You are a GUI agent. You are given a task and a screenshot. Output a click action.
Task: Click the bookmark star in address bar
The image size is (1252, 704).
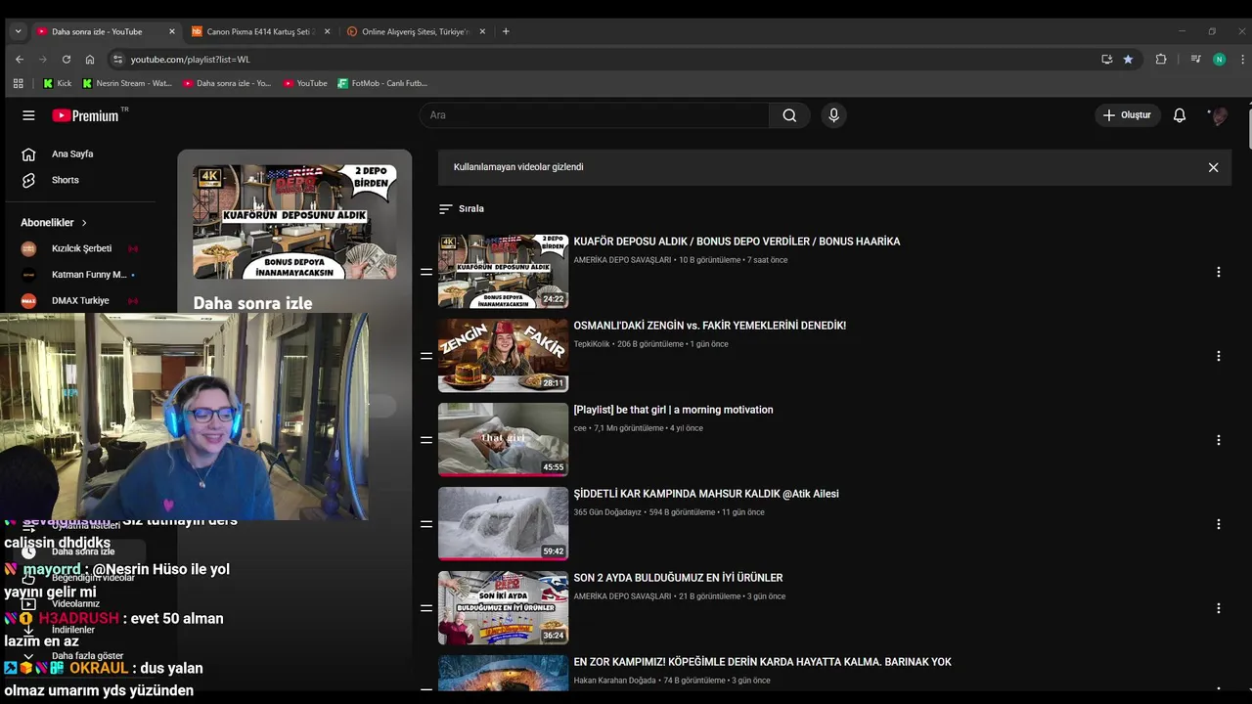[1128, 59]
